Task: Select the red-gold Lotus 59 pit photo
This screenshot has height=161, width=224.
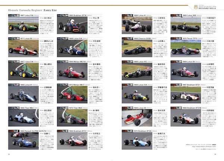Action: (x=137, y=118)
